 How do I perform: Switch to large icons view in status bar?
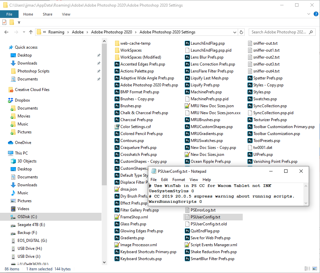tap(315, 269)
